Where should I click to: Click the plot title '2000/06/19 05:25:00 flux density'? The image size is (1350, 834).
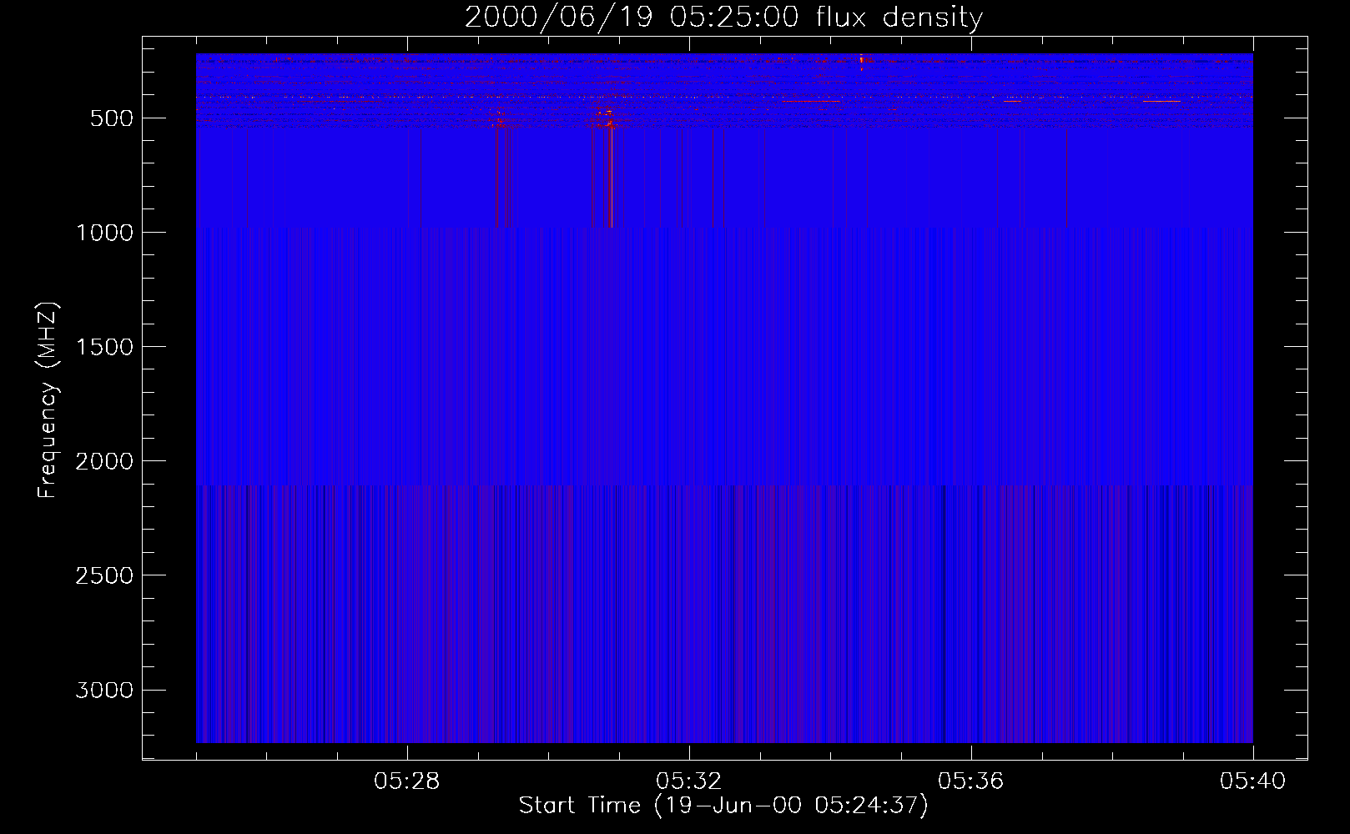coord(724,18)
